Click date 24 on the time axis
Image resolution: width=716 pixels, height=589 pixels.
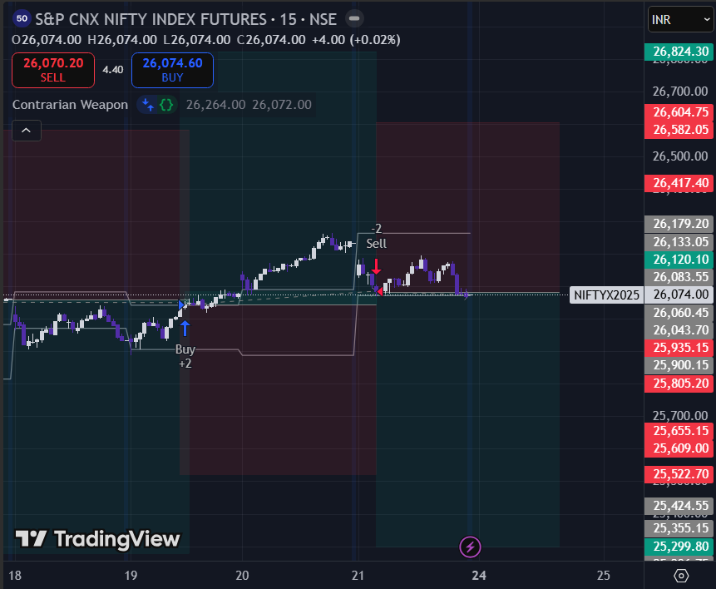point(478,576)
